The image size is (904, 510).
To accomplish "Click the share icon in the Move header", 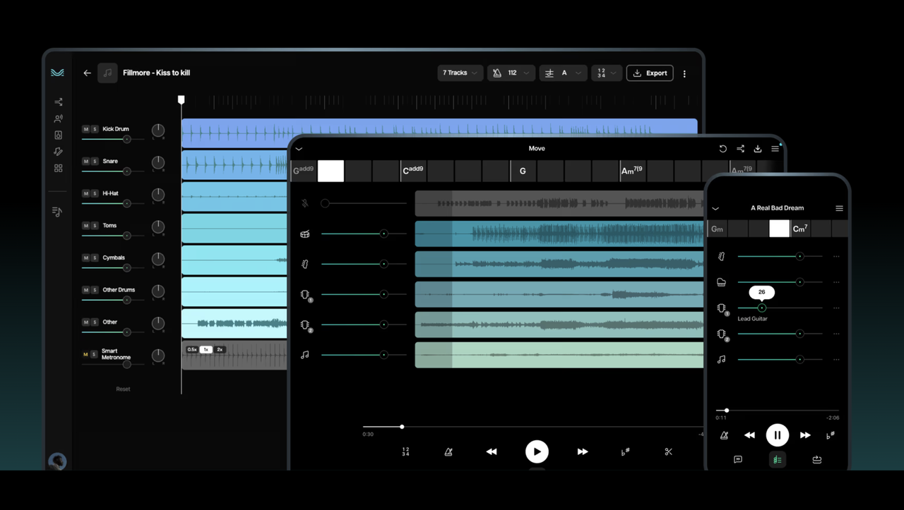I will (x=740, y=149).
